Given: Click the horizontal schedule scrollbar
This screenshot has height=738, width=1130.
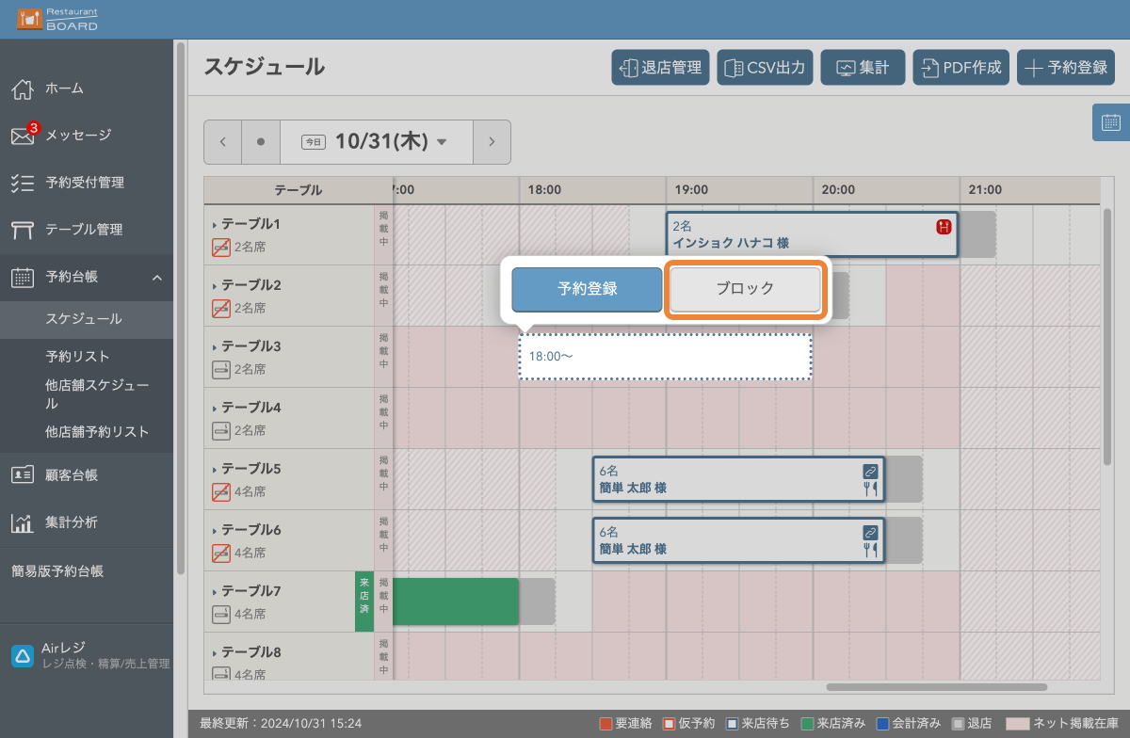Looking at the screenshot, I should pos(937,687).
